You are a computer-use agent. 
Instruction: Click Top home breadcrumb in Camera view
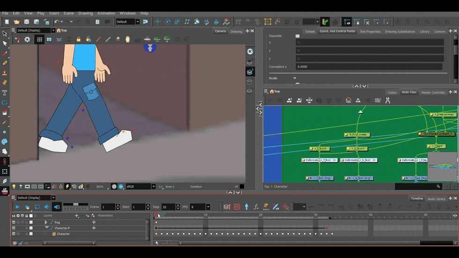(x=62, y=30)
